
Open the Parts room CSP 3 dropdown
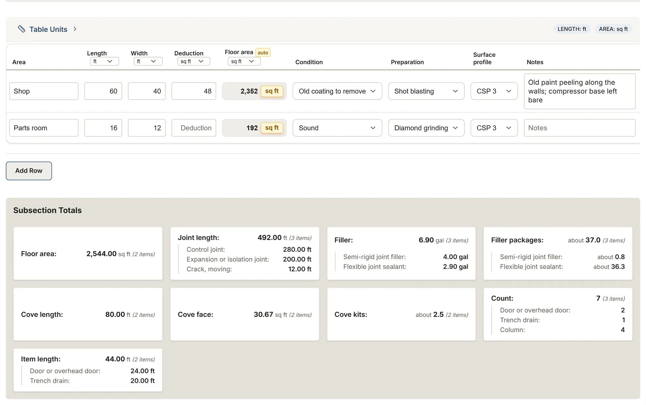pyautogui.click(x=494, y=128)
